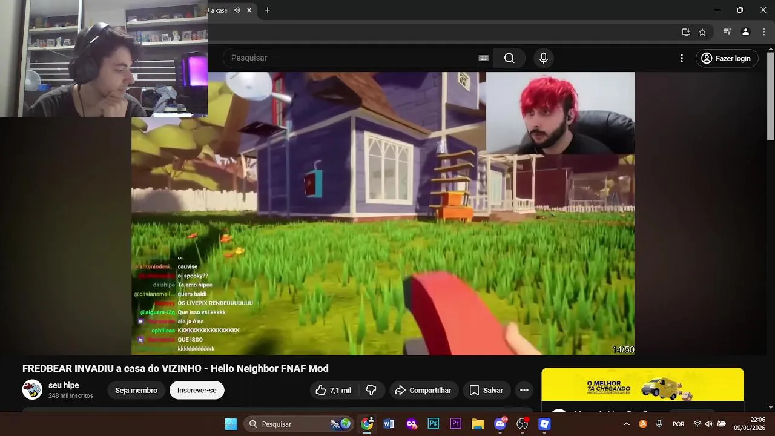Bookmark this page with the star
The height and width of the screenshot is (436, 775).
point(702,32)
